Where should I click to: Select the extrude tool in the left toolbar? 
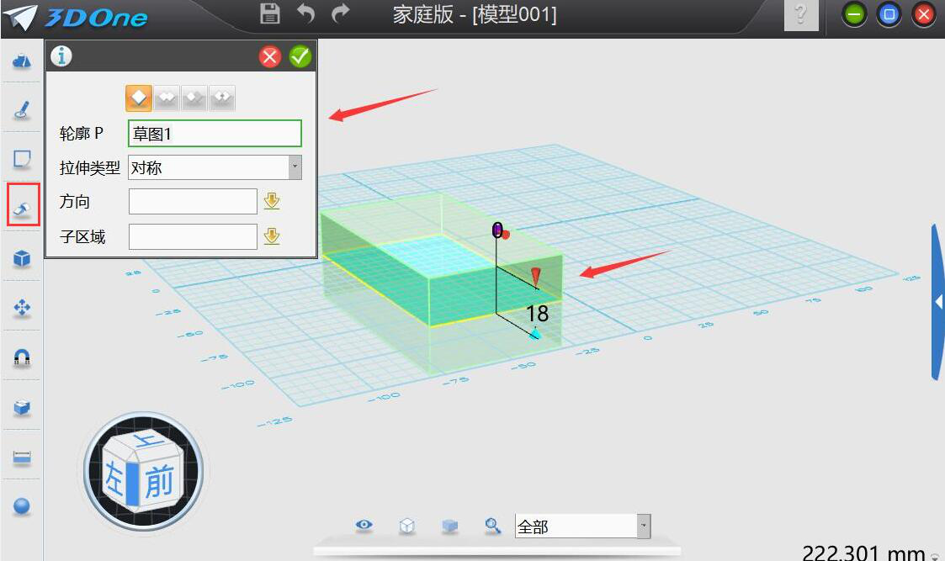tap(21, 204)
